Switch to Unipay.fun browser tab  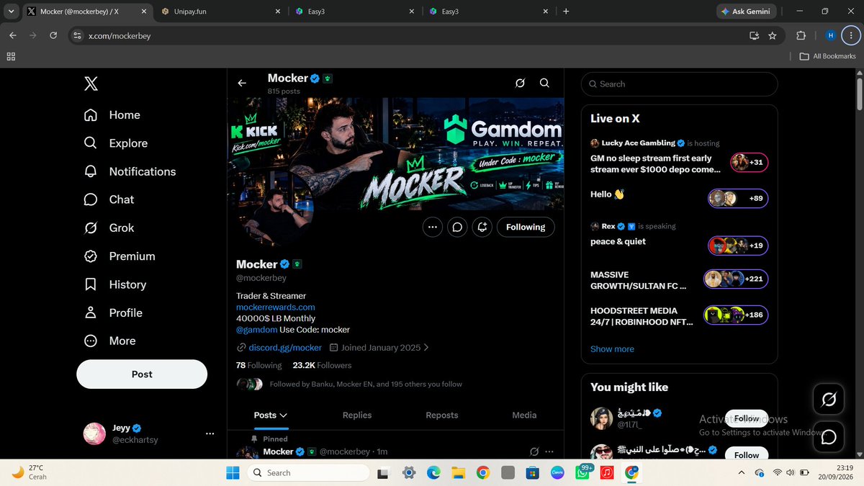point(222,12)
